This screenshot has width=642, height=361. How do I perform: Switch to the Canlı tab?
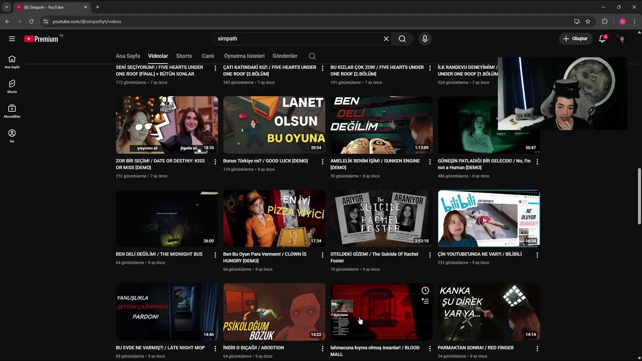[x=208, y=56]
